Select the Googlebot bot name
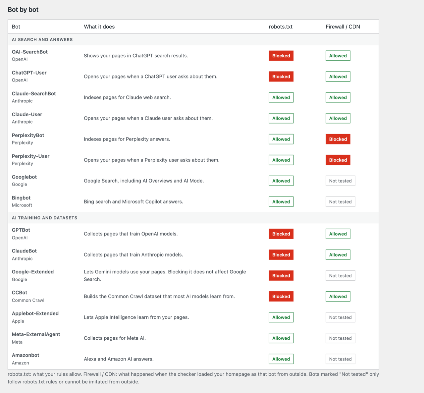 (25, 177)
